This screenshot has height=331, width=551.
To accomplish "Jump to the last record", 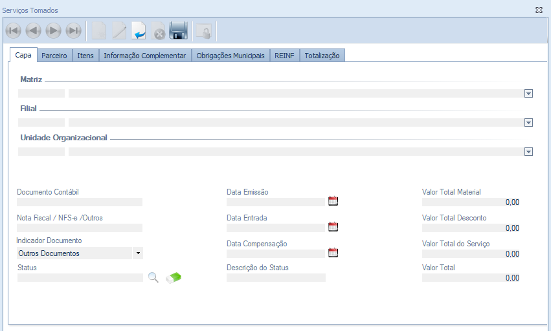I will [x=74, y=31].
